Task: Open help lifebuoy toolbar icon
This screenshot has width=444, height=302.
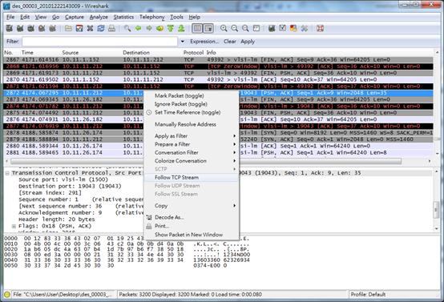Action: (x=320, y=28)
